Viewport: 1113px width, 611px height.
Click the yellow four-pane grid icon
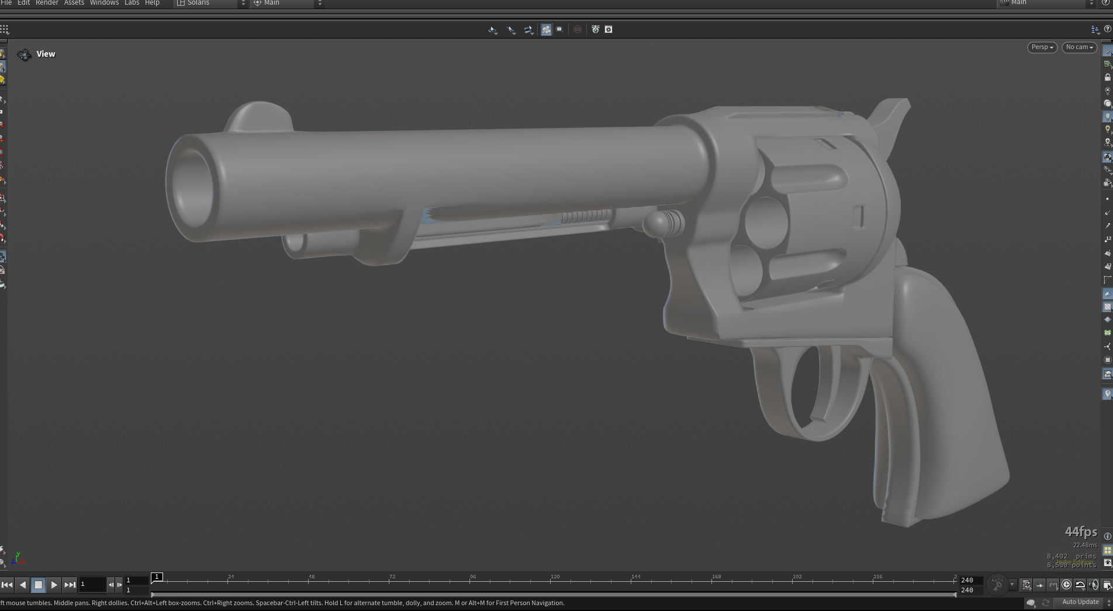(1107, 550)
